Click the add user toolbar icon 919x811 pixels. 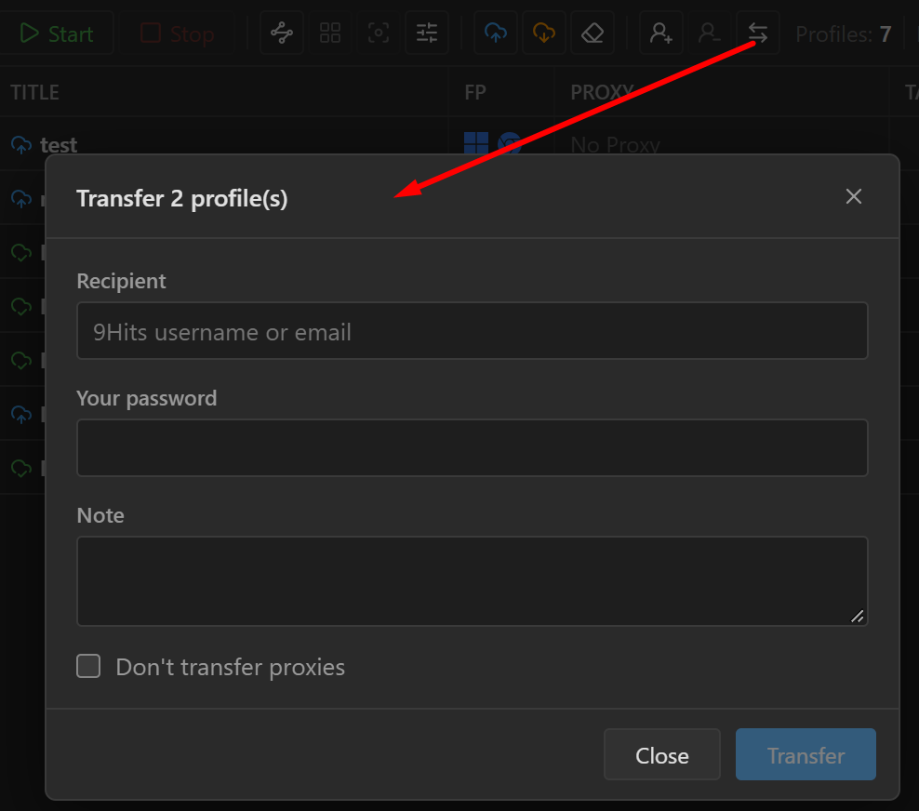(661, 33)
